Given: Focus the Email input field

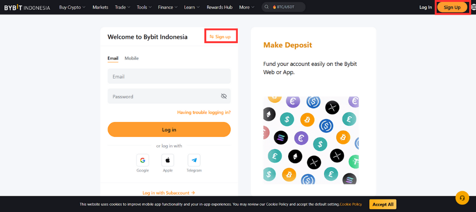Looking at the screenshot, I should [169, 76].
